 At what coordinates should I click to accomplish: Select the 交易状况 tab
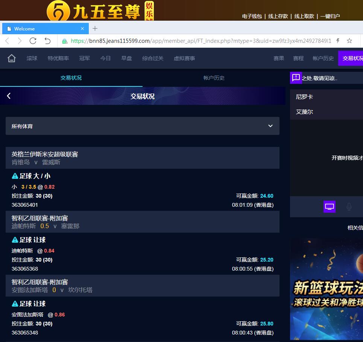pos(71,78)
